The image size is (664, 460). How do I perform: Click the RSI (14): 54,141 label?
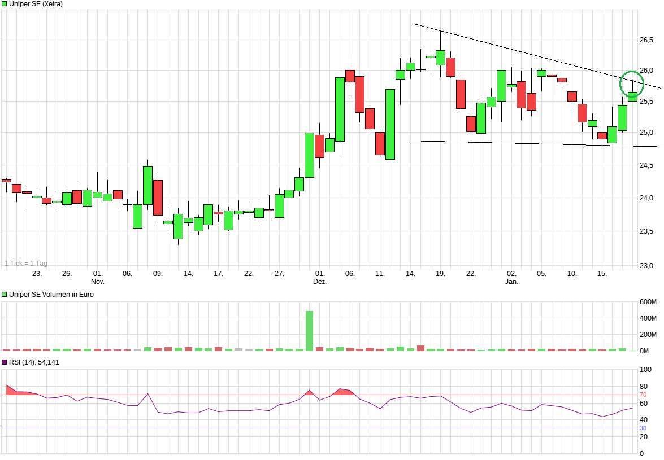pos(34,362)
